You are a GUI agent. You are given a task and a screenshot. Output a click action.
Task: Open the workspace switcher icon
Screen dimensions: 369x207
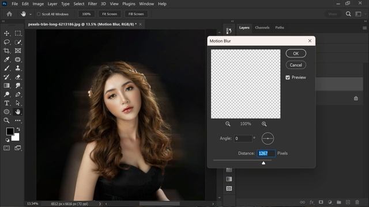(358, 14)
